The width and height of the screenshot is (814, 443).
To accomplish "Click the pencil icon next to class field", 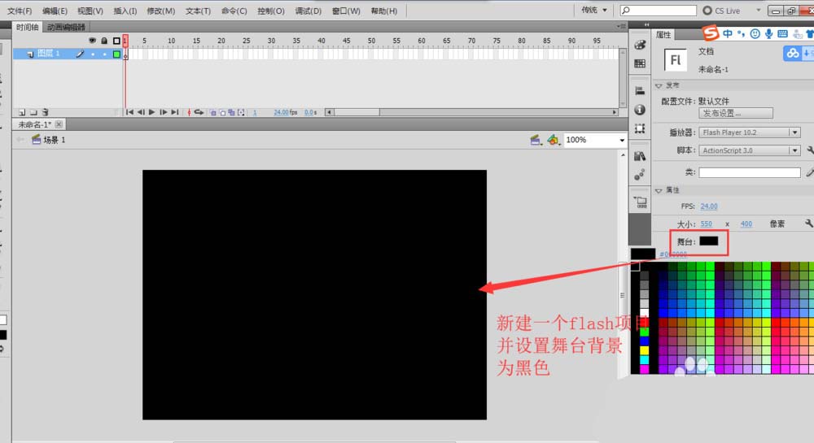I will pos(810,172).
